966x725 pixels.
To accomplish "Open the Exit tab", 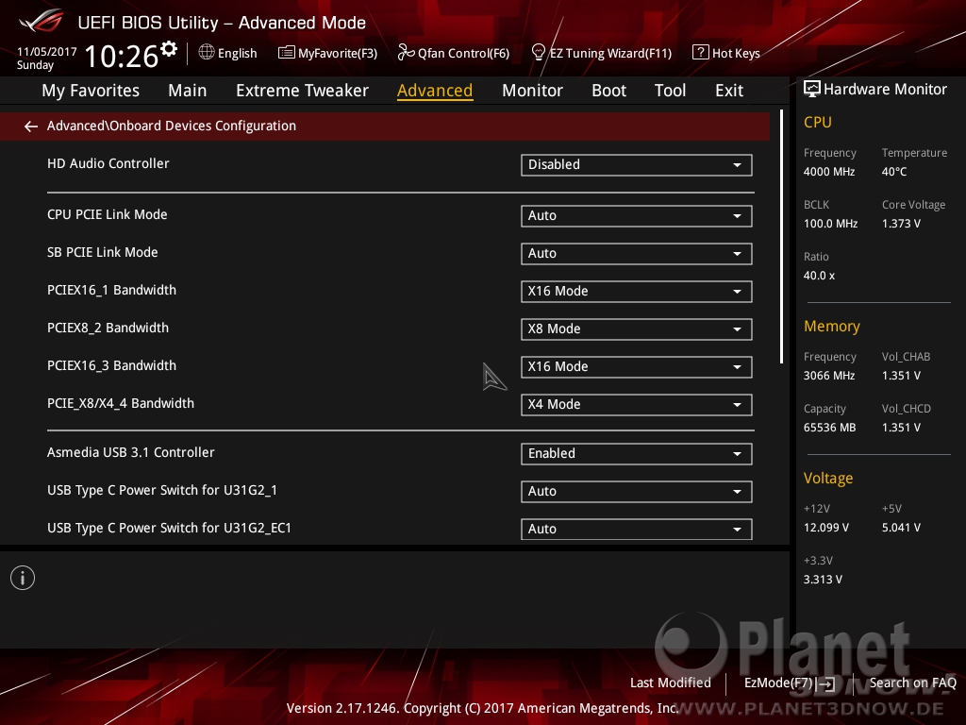I will [x=729, y=91].
